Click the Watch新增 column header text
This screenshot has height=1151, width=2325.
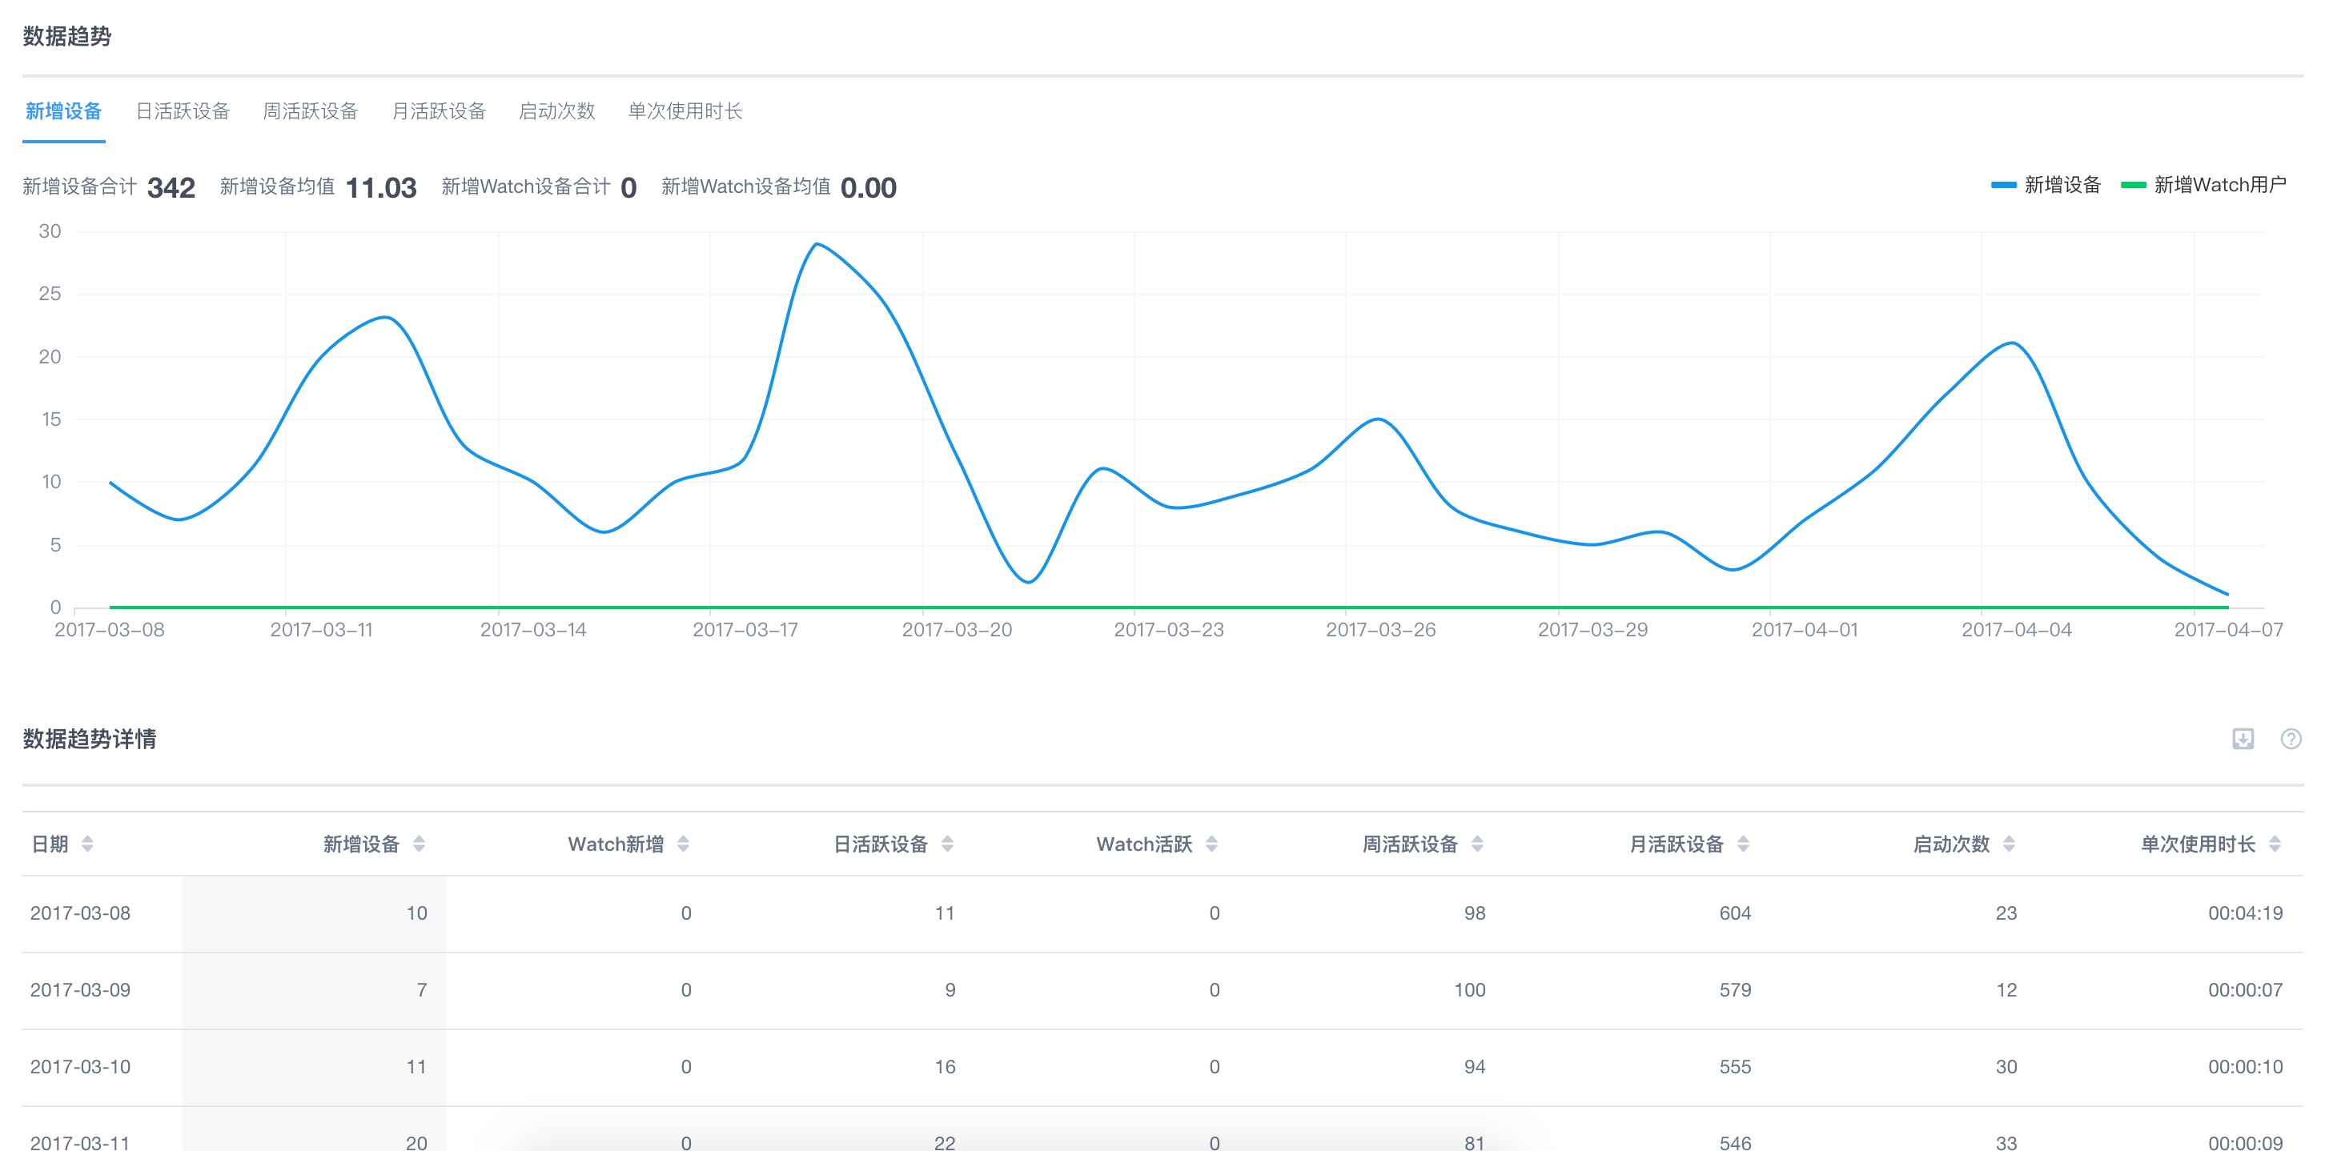[616, 844]
